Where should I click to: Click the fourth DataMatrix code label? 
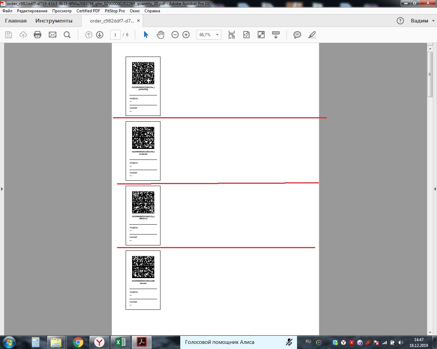pos(143,280)
